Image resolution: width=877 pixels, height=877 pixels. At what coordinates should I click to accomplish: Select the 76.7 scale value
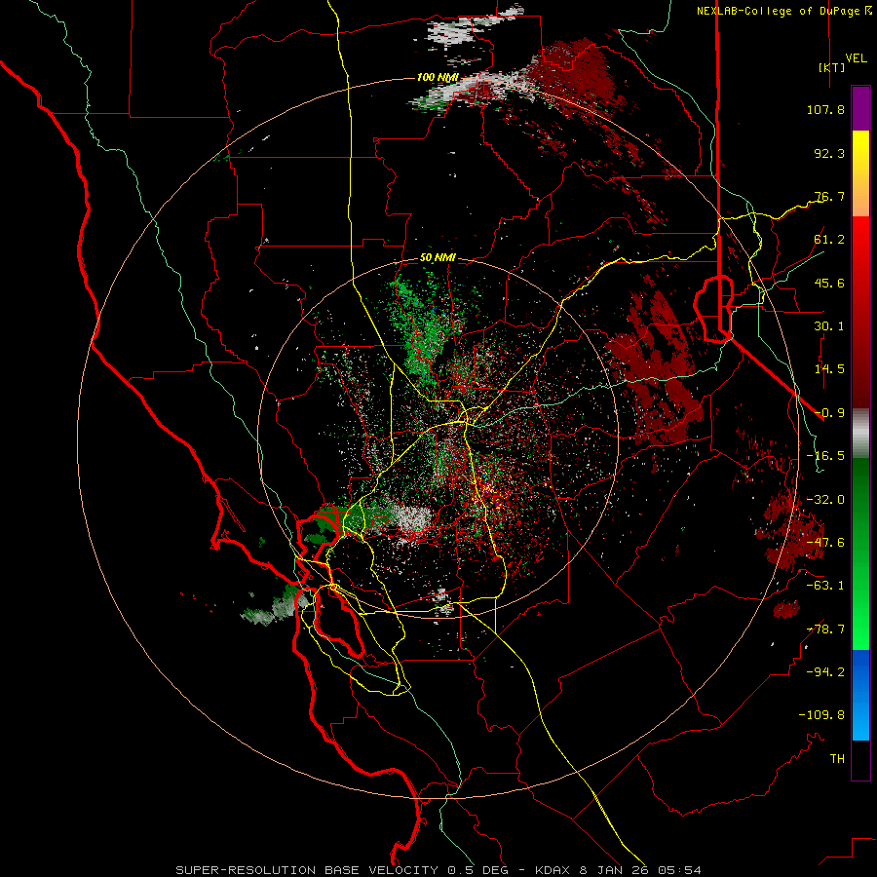[829, 196]
